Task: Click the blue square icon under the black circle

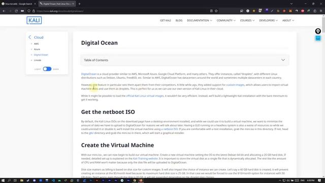Action: coord(318,38)
